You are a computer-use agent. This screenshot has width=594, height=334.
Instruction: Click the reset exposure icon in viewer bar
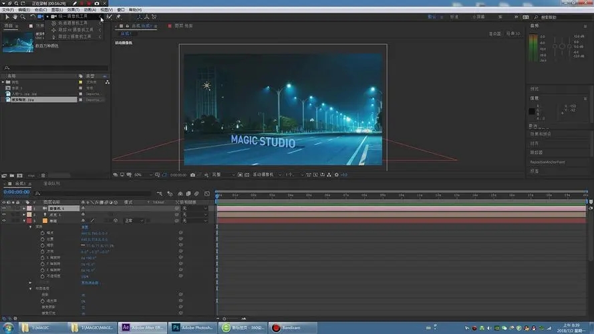point(336,174)
